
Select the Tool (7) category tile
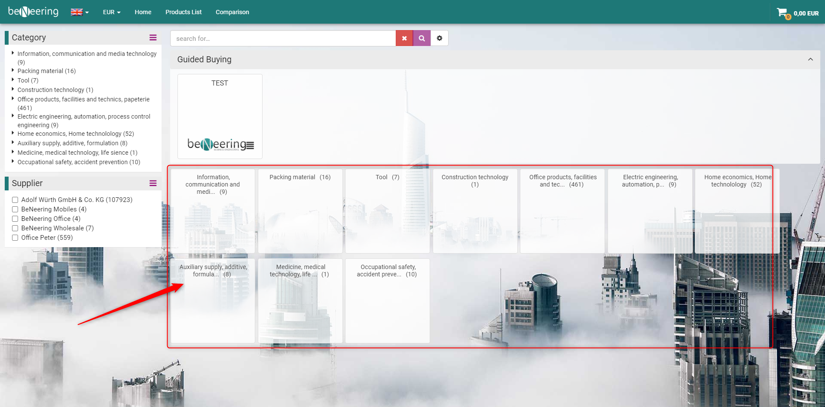pyautogui.click(x=387, y=211)
